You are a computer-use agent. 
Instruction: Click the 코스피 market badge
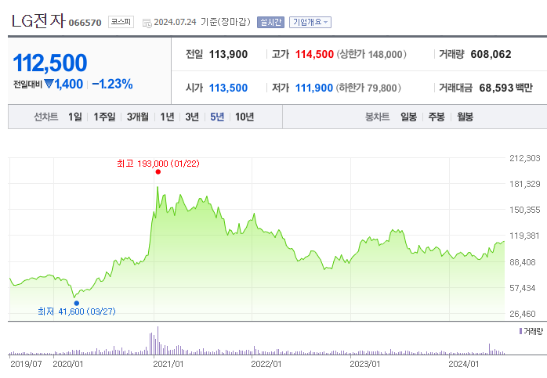(121, 22)
